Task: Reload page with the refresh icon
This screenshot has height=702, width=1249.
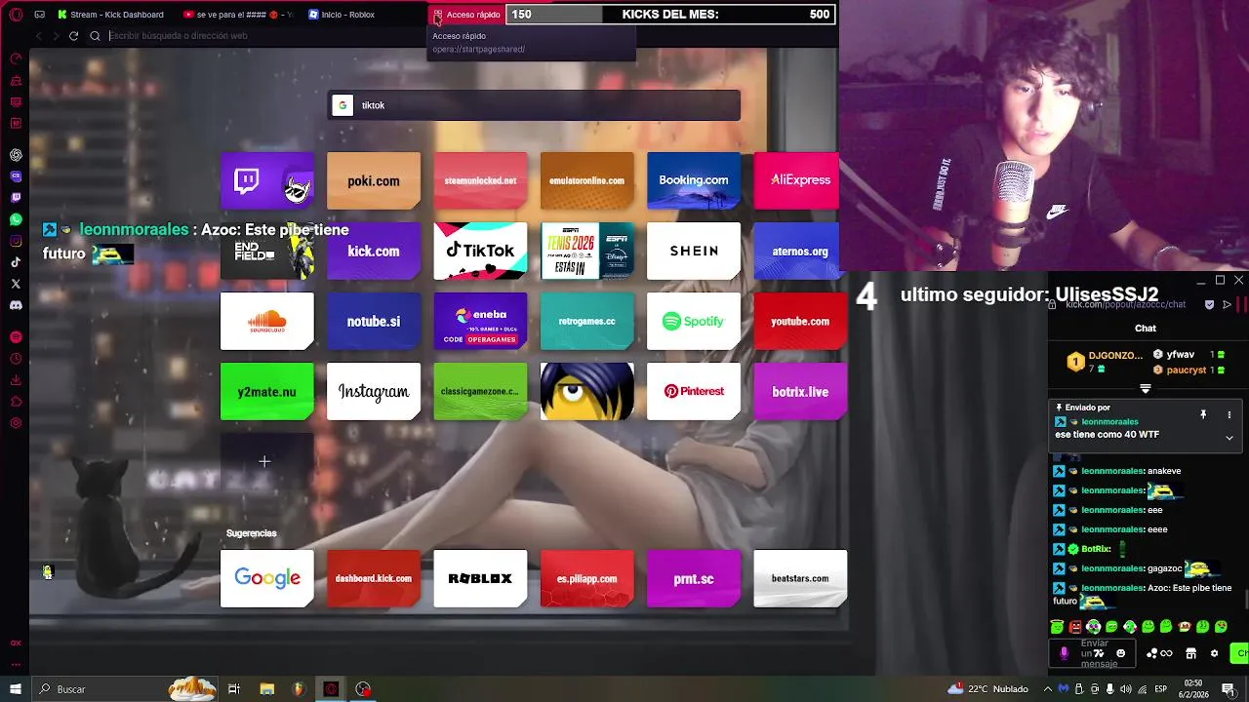Action: tap(73, 36)
